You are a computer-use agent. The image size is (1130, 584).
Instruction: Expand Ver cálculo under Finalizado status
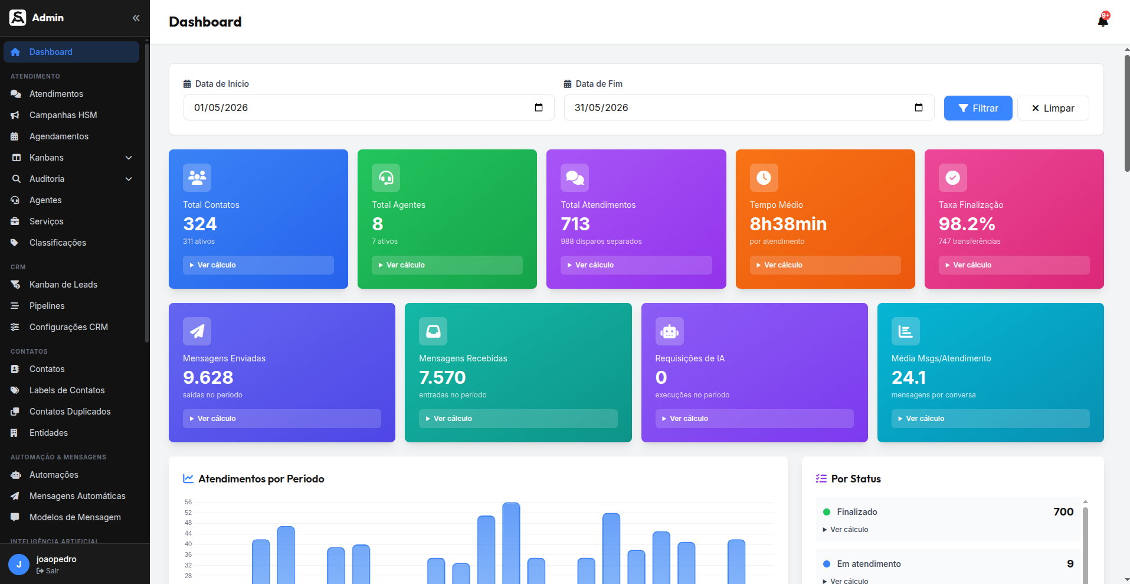click(x=846, y=530)
